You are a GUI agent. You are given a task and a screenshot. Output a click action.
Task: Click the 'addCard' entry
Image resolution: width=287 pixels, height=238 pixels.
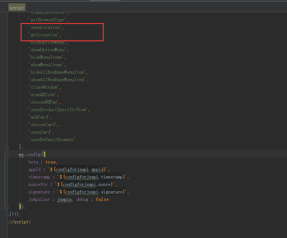click(39, 117)
